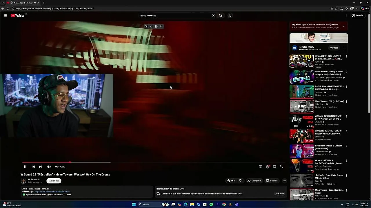Open the YouTube hamburger guide menu
The height and width of the screenshot is (208, 371).
point(6,16)
